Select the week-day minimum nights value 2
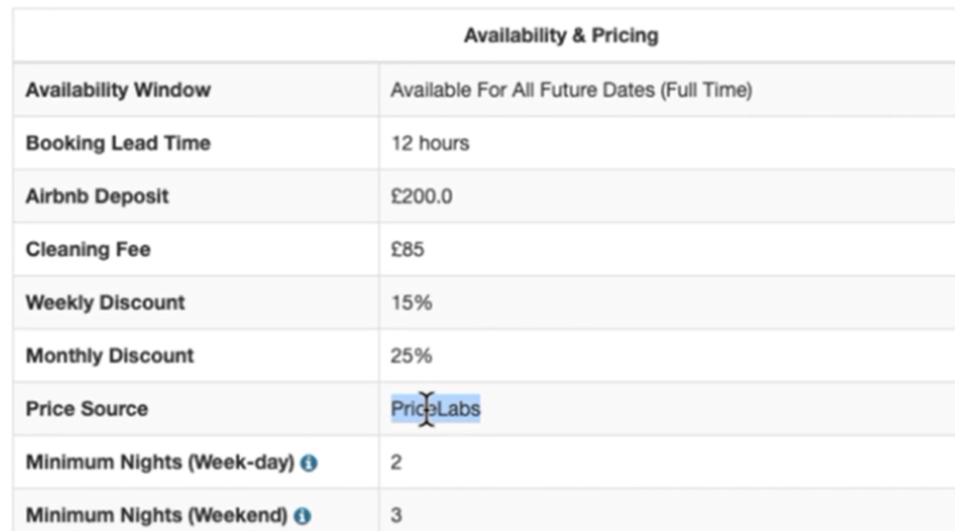 tap(396, 462)
